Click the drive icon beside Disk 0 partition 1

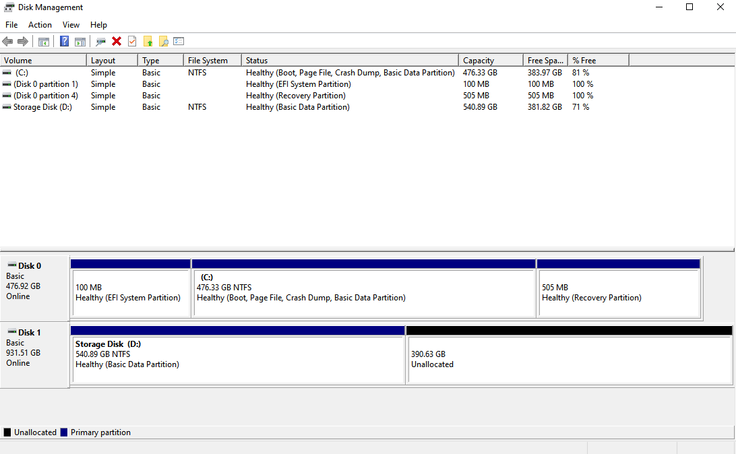[x=7, y=84]
